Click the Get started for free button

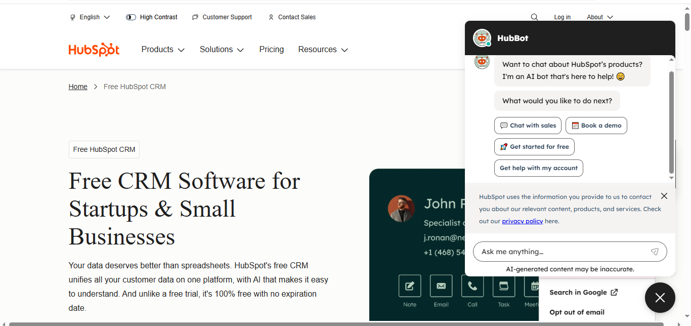(x=534, y=147)
